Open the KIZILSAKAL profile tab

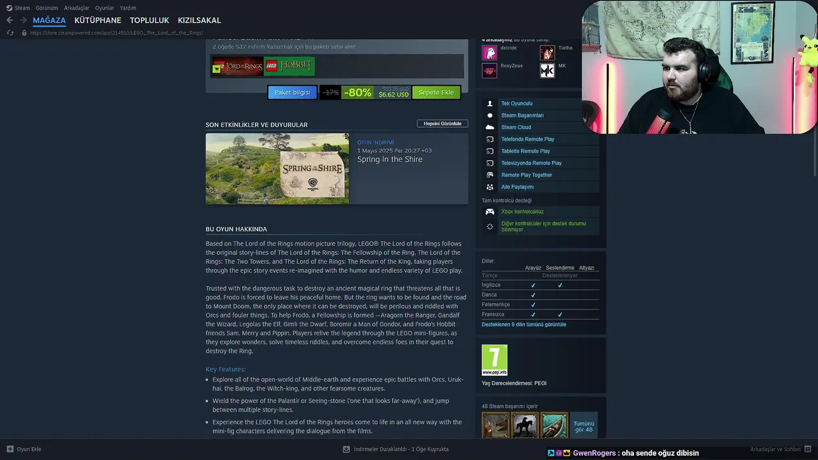click(199, 20)
